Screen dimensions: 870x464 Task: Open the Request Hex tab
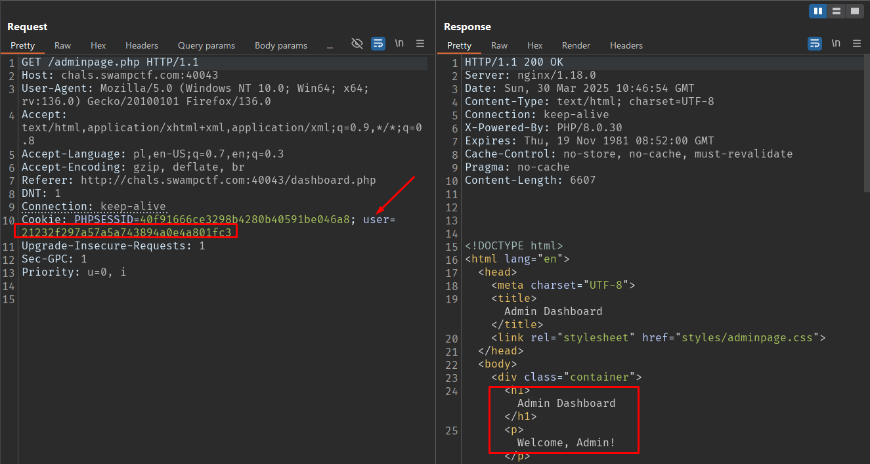pos(98,45)
